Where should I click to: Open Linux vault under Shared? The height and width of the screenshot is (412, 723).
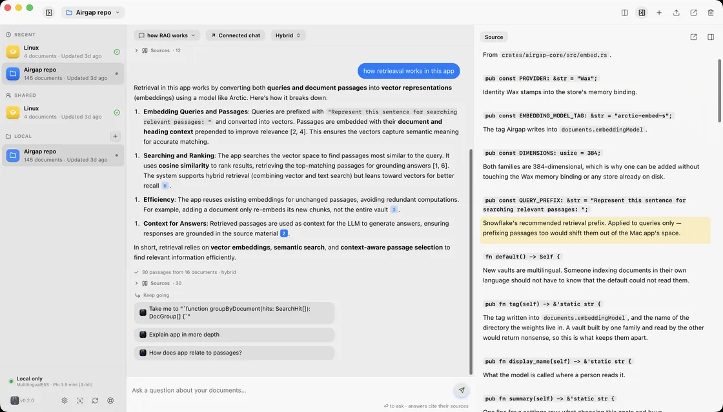click(x=63, y=112)
